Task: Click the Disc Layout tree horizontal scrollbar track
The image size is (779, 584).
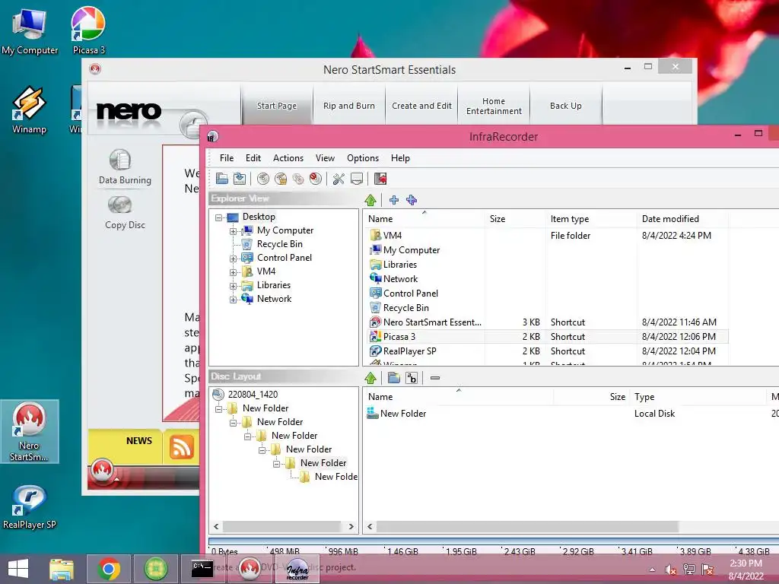Action: 284,526
